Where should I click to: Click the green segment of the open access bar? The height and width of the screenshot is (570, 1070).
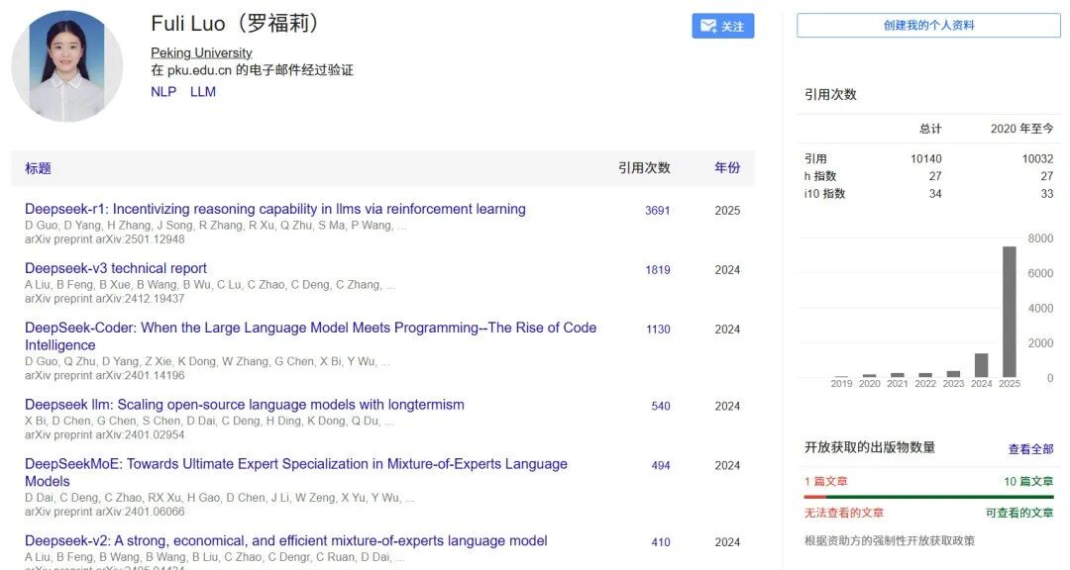[x=940, y=497]
